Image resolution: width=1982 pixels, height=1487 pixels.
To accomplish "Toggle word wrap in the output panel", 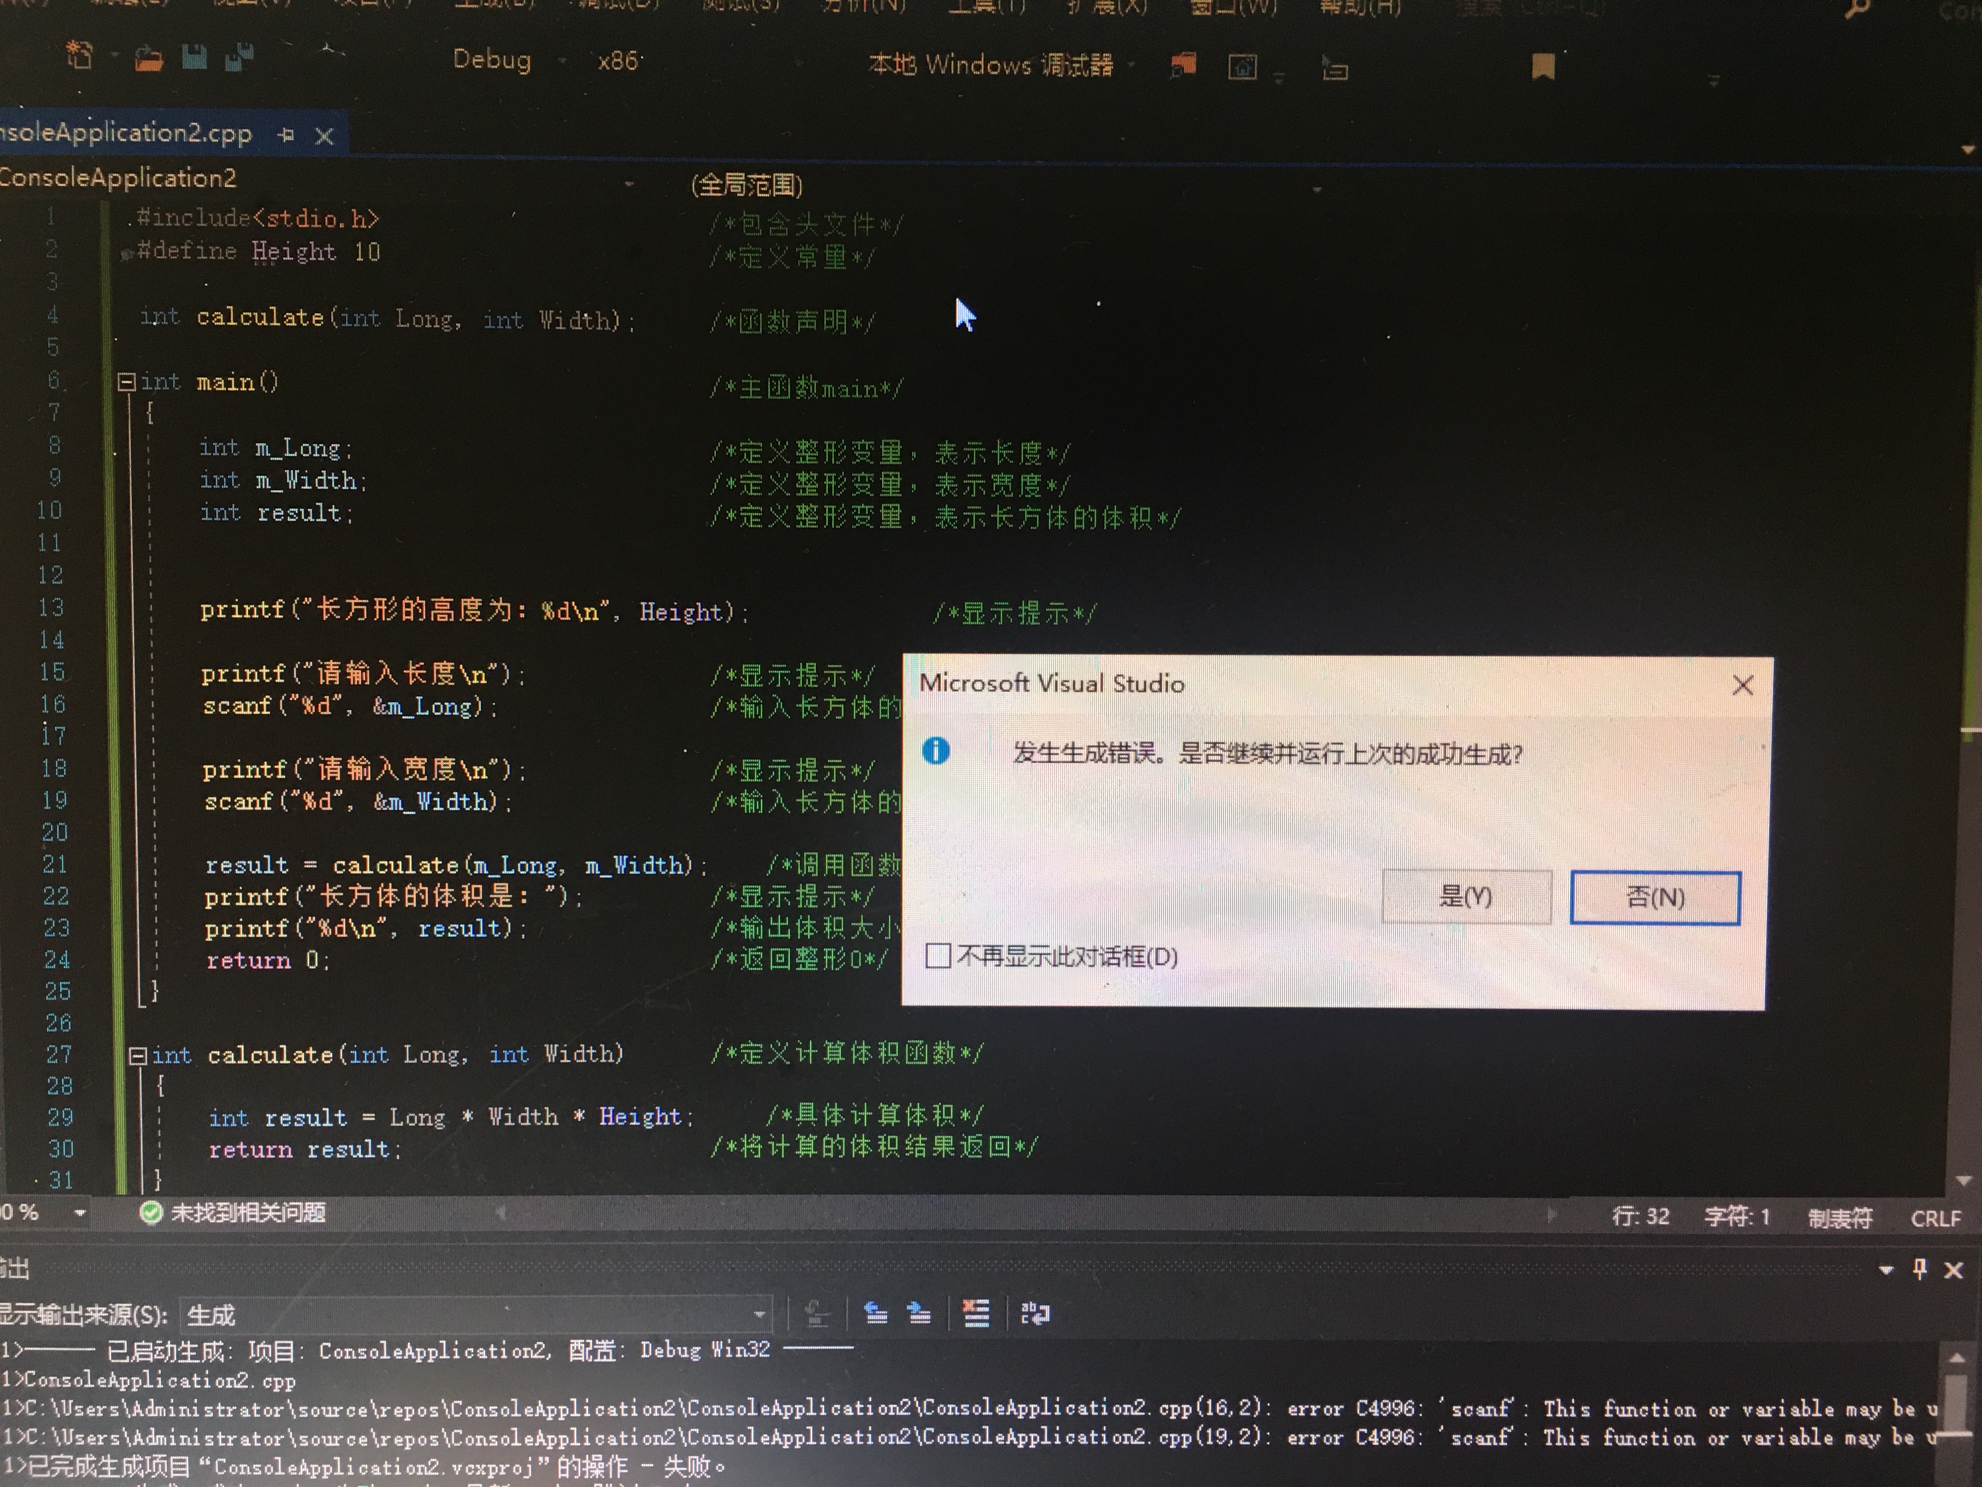I will pyautogui.click(x=1035, y=1314).
